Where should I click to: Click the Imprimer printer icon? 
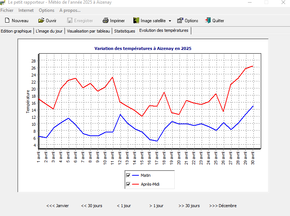[x=105, y=21]
